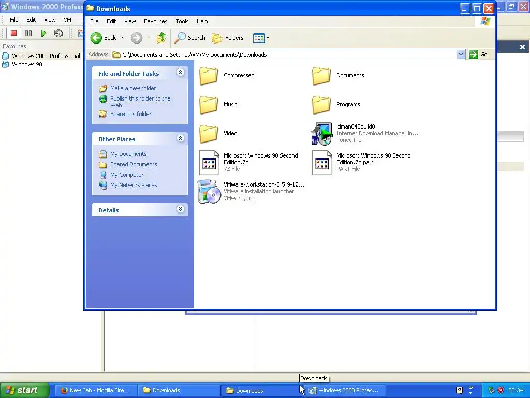Viewport: 530px width, 398px height.
Task: Go to My Documents in Other Places
Action: (x=128, y=154)
